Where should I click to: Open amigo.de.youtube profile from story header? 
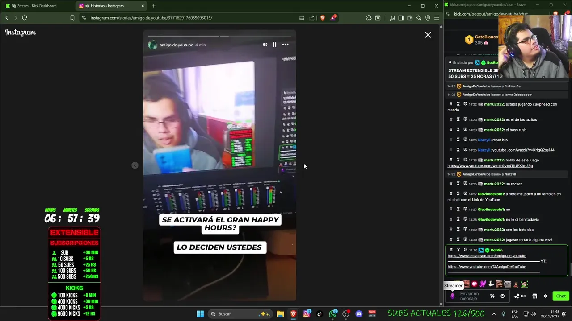pos(177,45)
